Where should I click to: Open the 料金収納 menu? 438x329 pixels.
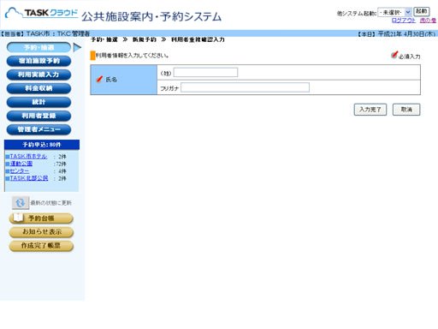pyautogui.click(x=38, y=88)
